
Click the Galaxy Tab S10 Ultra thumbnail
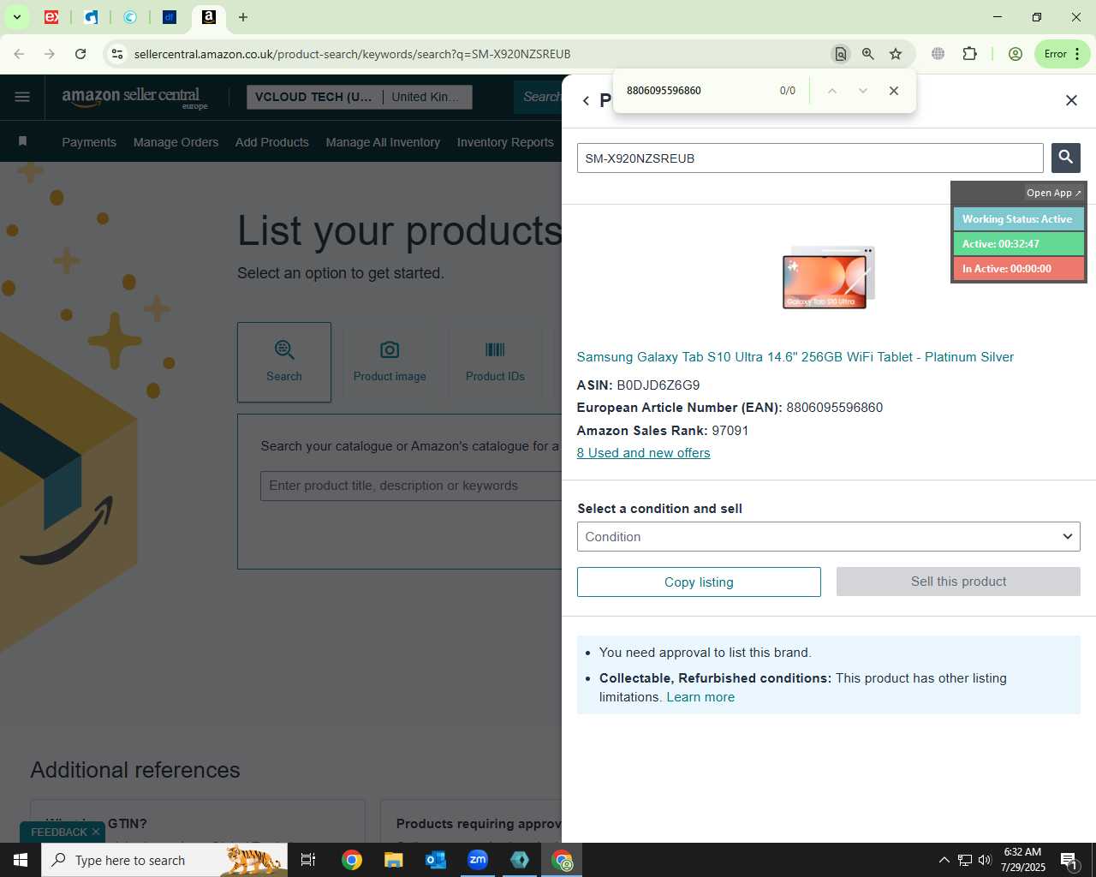[x=828, y=277]
